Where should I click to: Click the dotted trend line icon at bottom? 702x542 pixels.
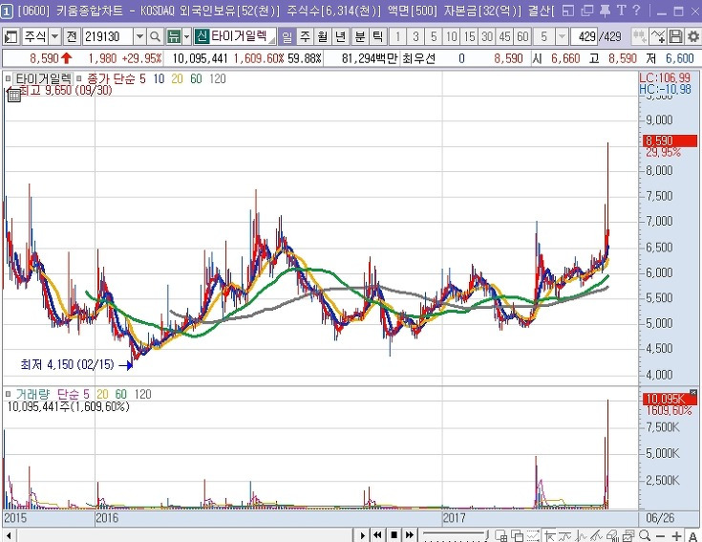tap(533, 535)
